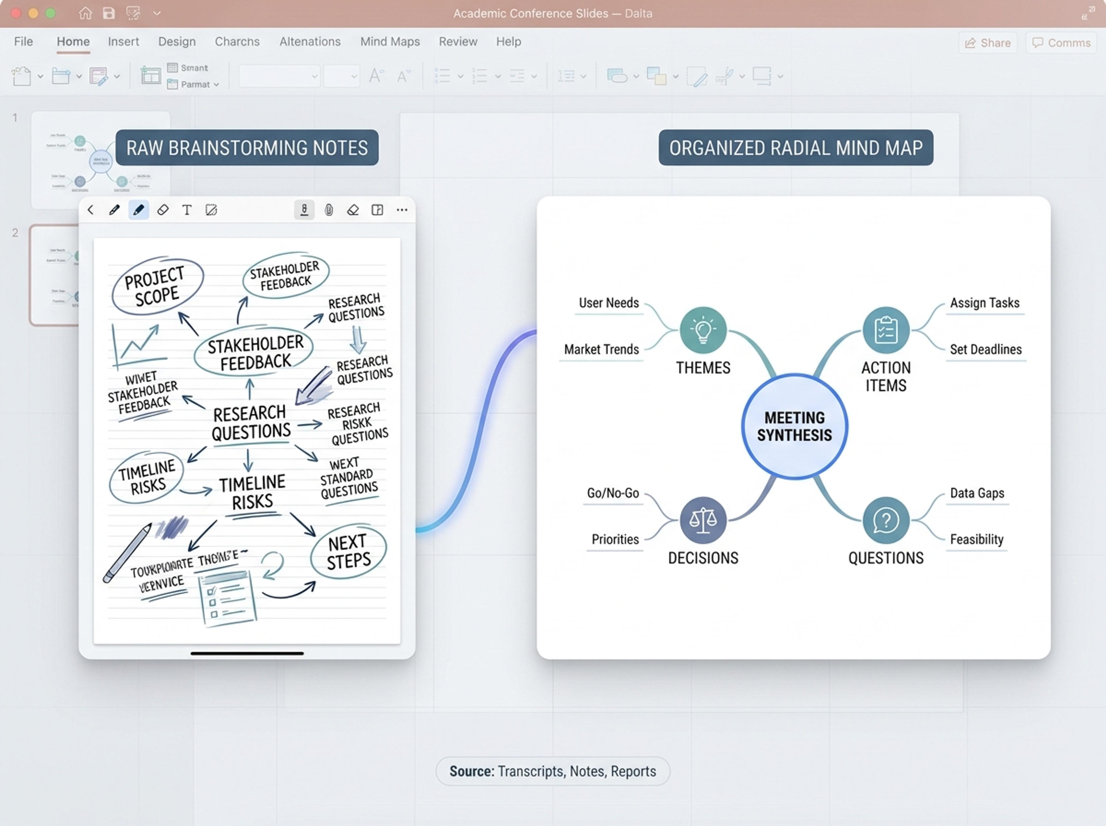Click the paste clipboard icon

(21, 77)
